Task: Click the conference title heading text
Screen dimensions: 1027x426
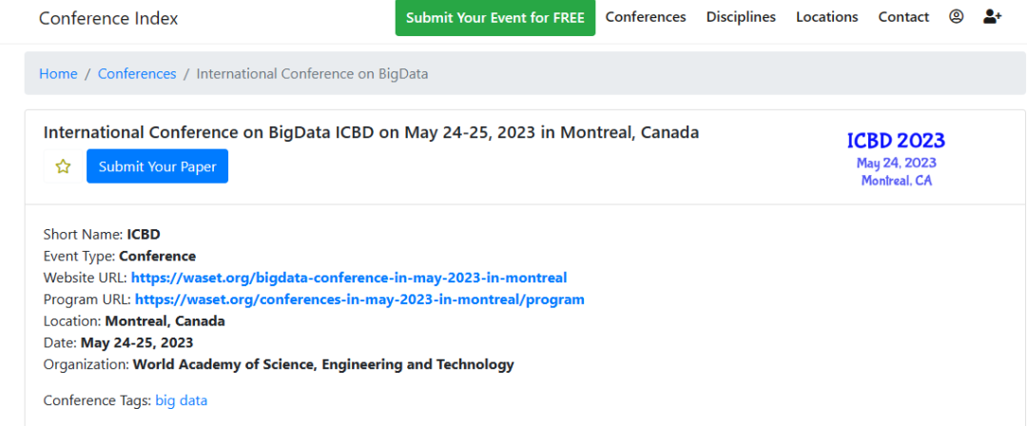Action: 372,132
